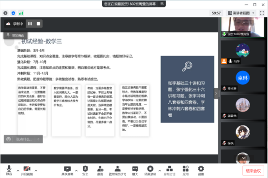Viewport: 268px width, 178px height.
Task: Open the security (安全) shield icon
Action: tap(85, 170)
